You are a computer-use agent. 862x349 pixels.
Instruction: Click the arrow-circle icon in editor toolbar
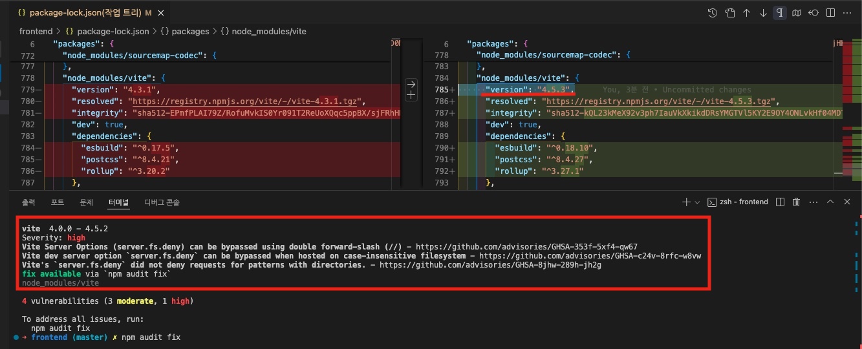click(814, 13)
